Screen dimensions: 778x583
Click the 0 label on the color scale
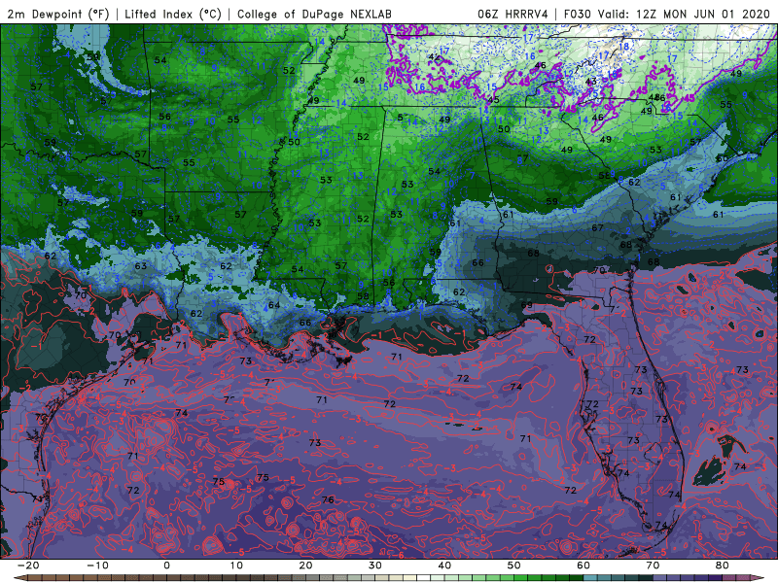tap(166, 566)
